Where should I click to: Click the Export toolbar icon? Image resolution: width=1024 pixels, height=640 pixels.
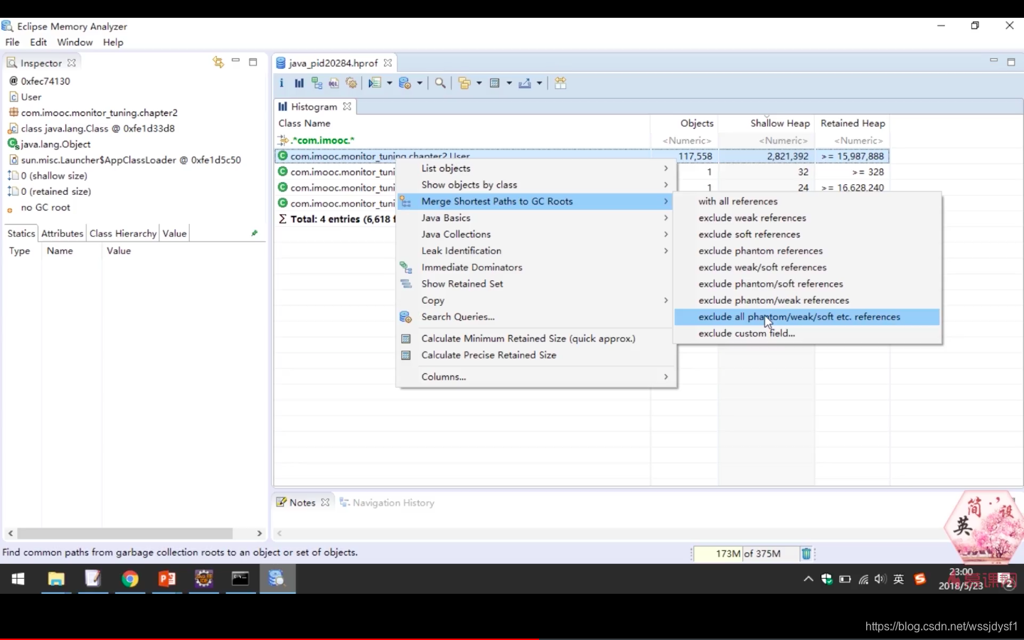(525, 83)
